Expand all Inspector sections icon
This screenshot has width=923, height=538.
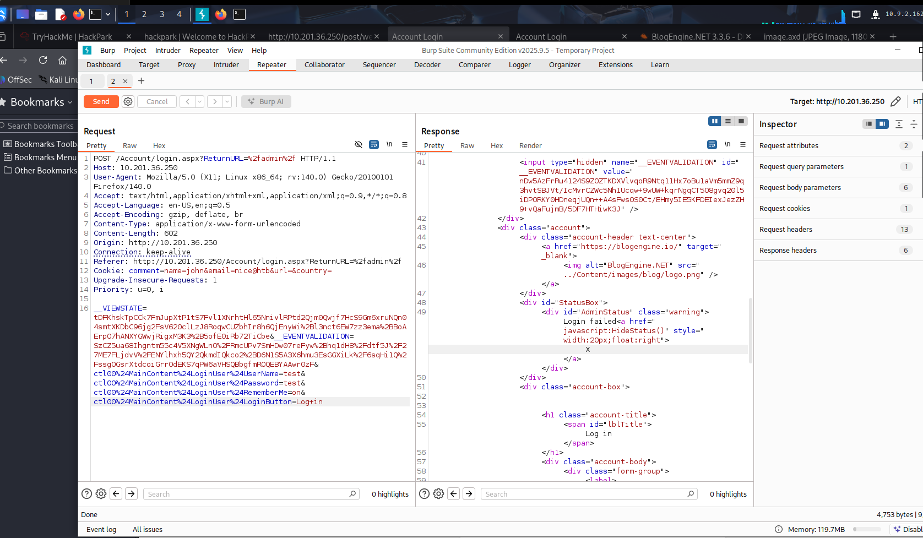[x=899, y=124]
